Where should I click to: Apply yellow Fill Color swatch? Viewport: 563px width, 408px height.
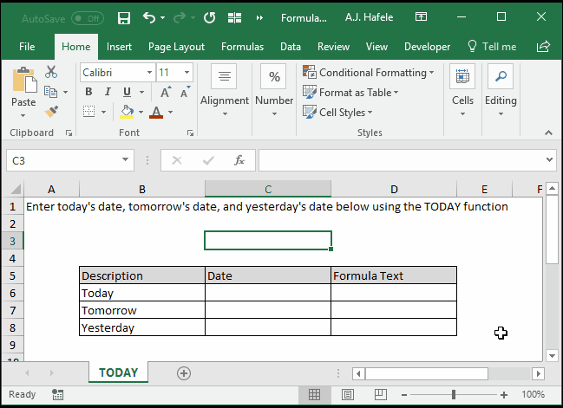127,112
